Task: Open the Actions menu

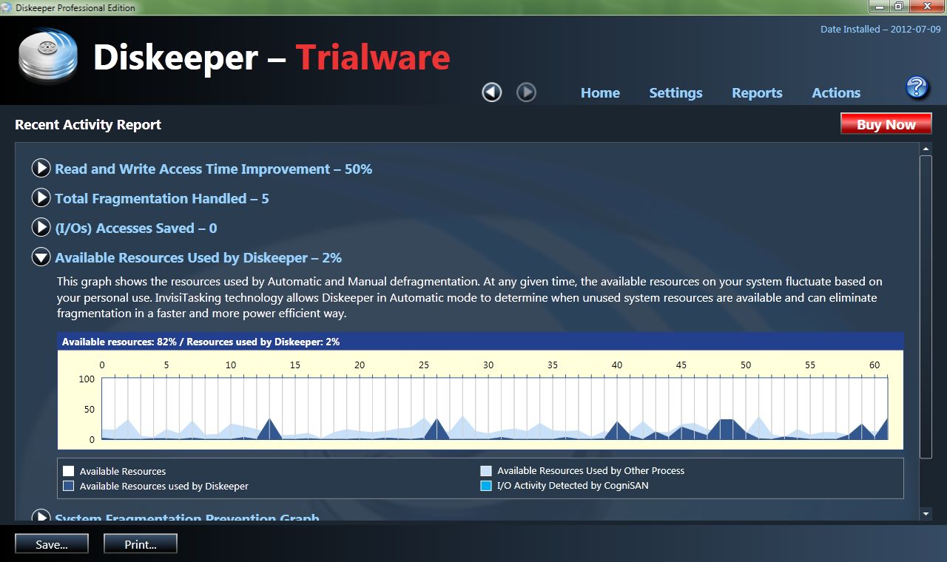Action: pos(836,93)
